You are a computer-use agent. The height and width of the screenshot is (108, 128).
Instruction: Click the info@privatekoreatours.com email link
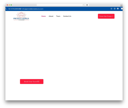[x=33, y=9]
